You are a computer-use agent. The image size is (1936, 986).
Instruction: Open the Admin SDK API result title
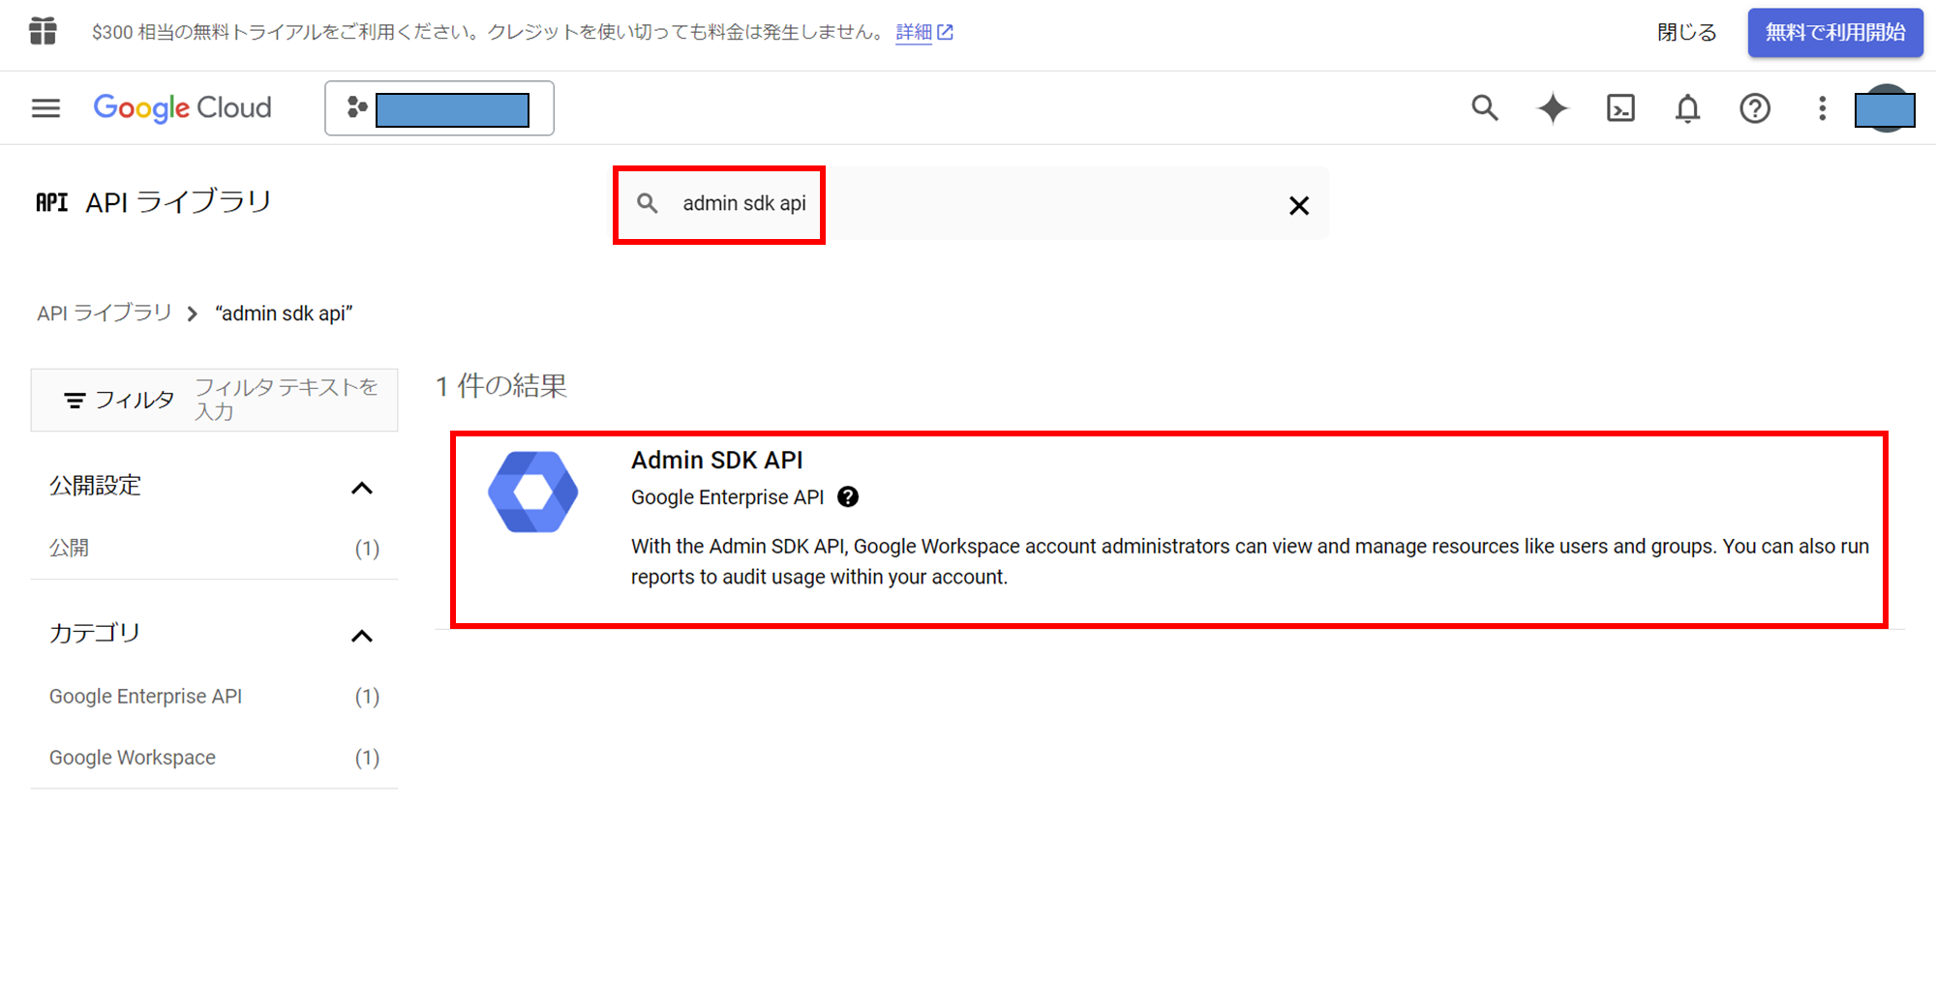click(x=717, y=461)
